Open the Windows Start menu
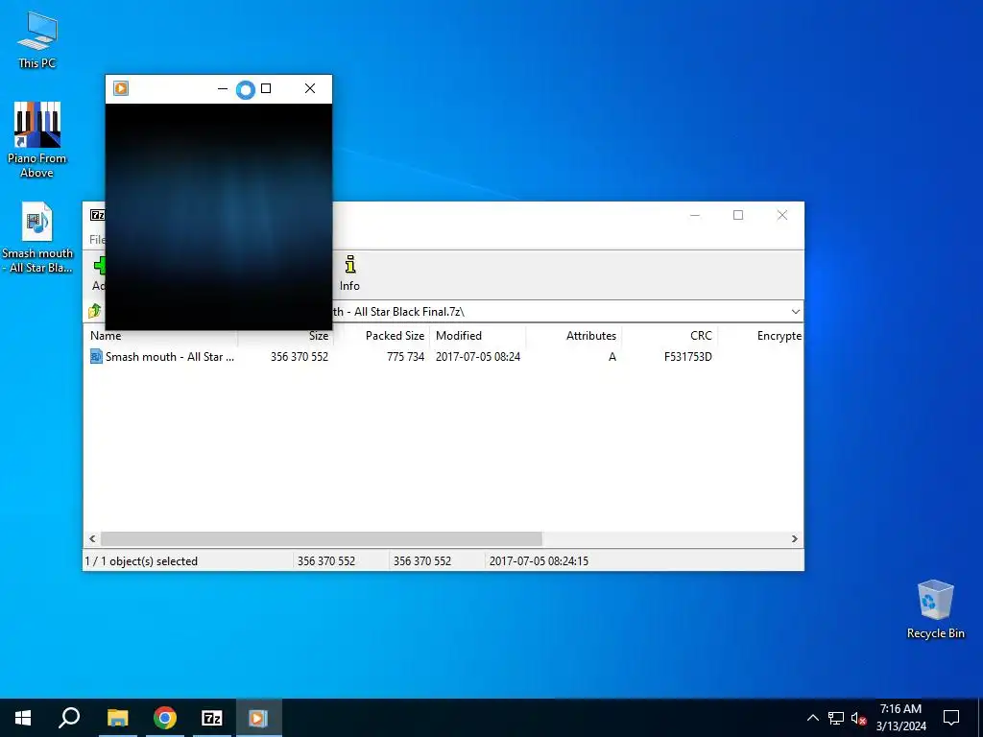This screenshot has height=737, width=983. (x=23, y=718)
